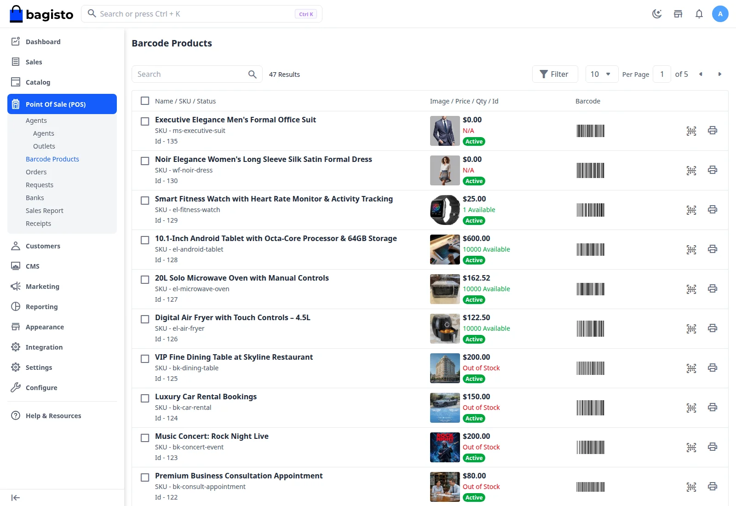Screen dimensions: 736x506
Task: Open Catalog menu in sidebar
Action: [x=62, y=82]
